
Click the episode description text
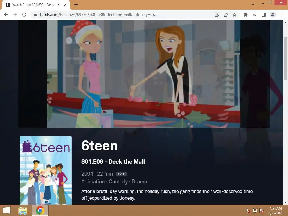[167, 195]
